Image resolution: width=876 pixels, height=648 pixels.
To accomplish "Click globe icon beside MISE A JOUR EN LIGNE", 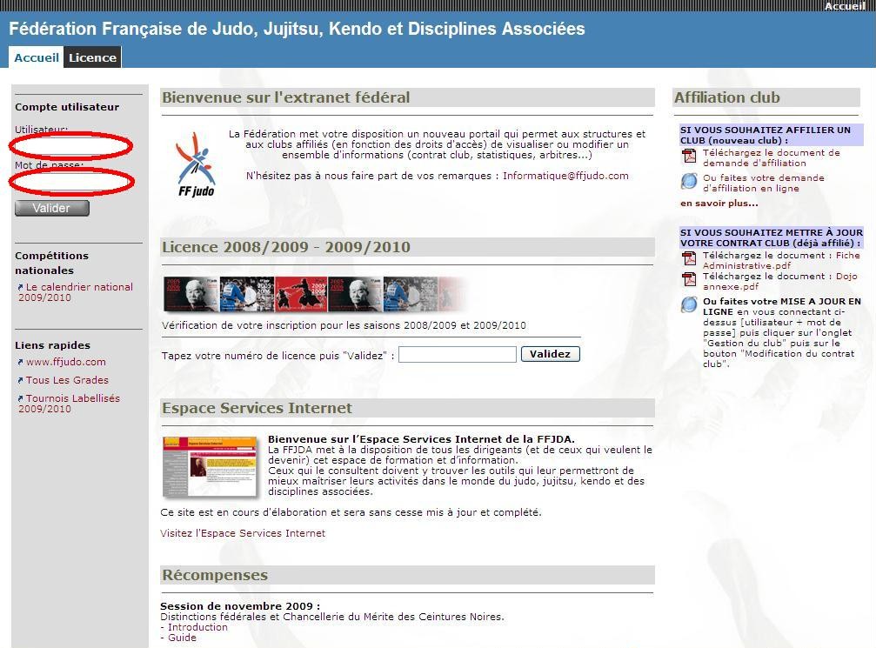I will 689,304.
